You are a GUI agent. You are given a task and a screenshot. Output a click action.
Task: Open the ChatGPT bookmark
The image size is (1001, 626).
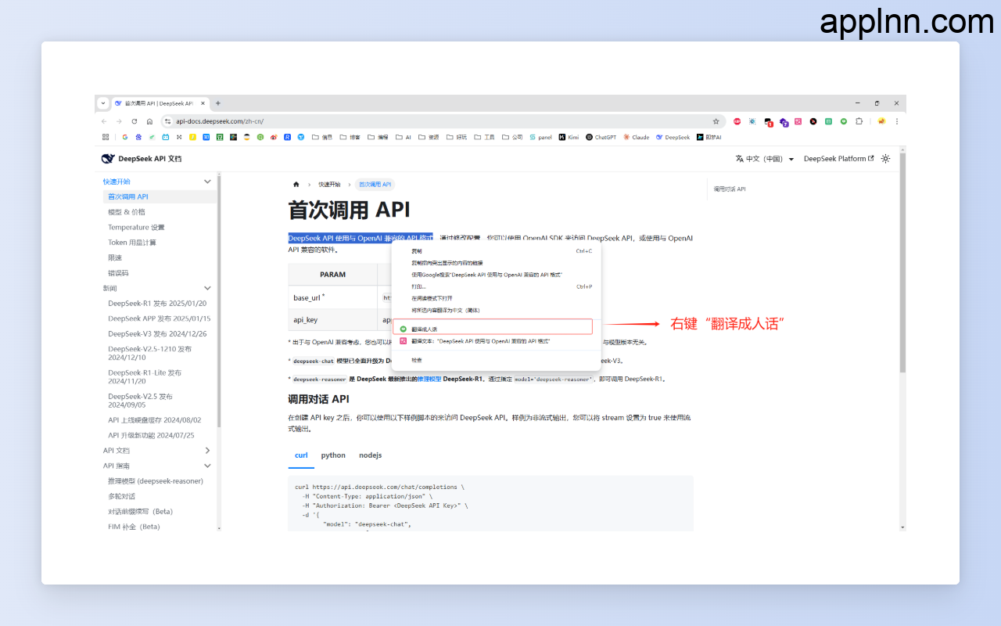(601, 137)
